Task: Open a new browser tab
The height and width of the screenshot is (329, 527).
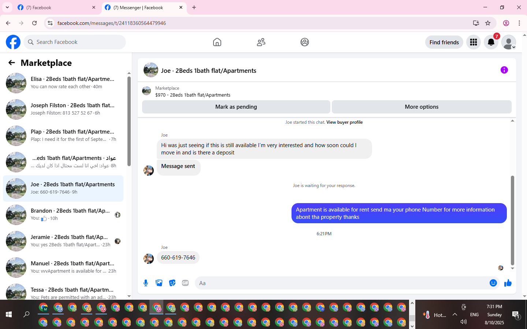Action: 194,7
